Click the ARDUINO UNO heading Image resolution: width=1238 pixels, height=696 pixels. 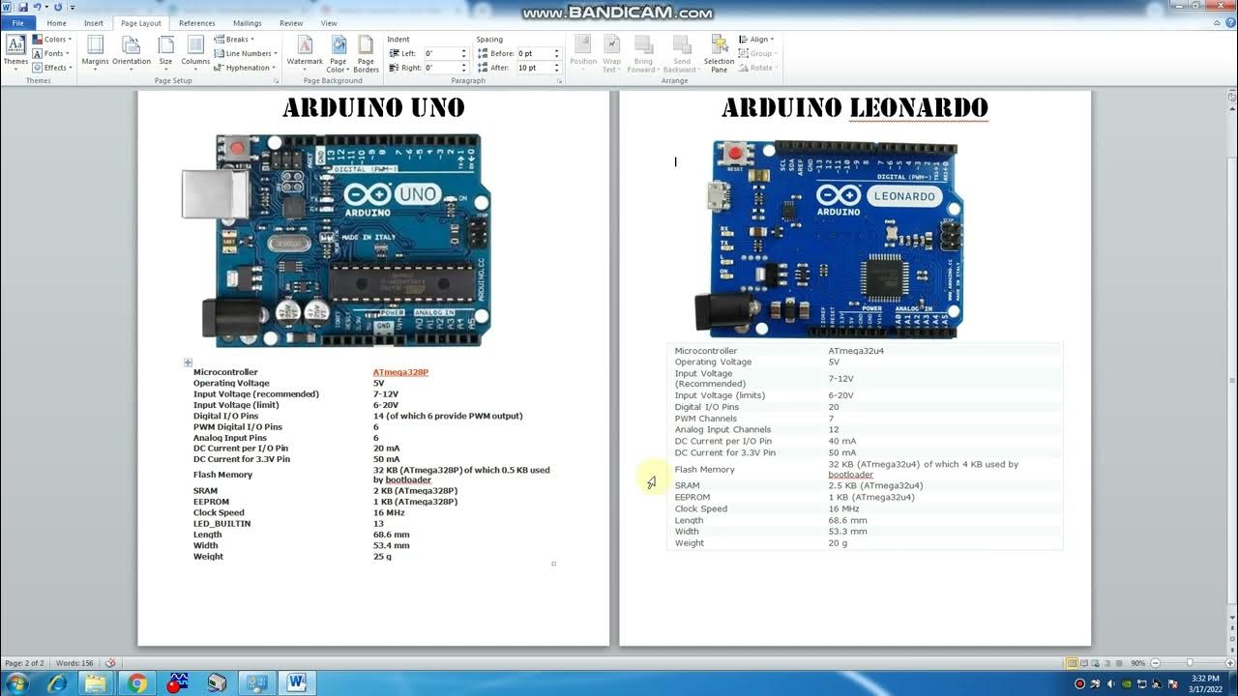click(x=373, y=107)
